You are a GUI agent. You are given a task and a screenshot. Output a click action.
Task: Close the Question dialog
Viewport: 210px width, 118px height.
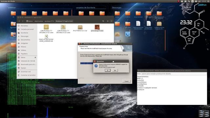94,61
